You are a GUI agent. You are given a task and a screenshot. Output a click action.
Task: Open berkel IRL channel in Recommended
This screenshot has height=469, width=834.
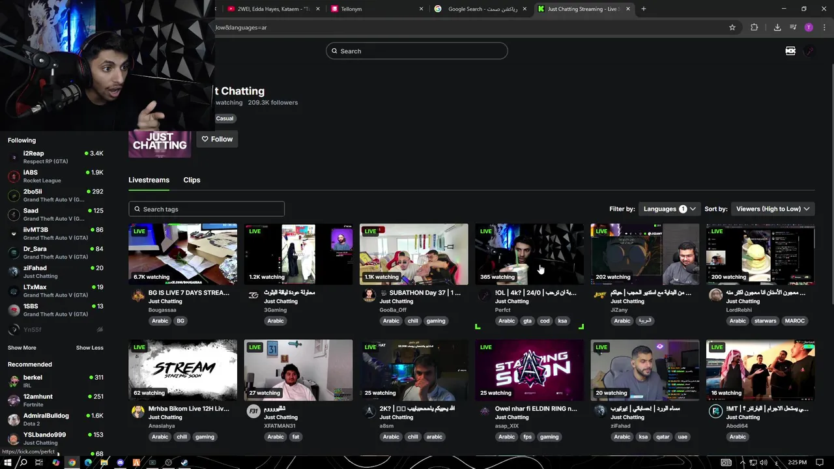[55, 381]
